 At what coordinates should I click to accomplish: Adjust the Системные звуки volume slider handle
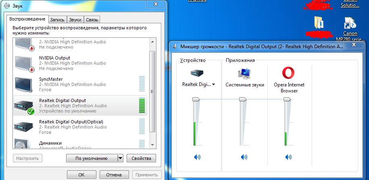point(243,99)
